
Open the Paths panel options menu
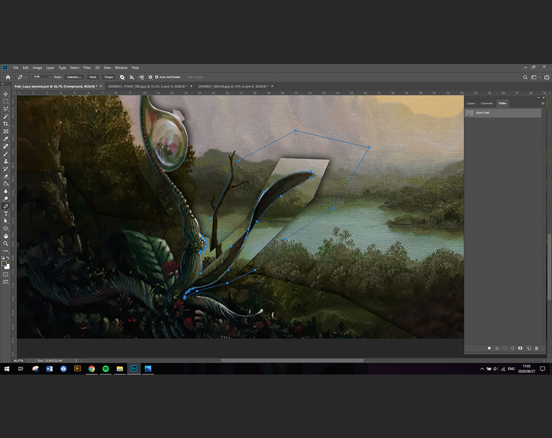(543, 103)
